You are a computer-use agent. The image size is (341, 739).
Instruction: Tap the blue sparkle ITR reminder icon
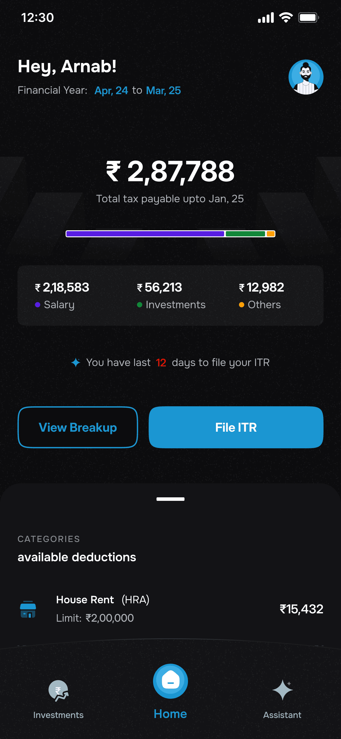tap(76, 362)
